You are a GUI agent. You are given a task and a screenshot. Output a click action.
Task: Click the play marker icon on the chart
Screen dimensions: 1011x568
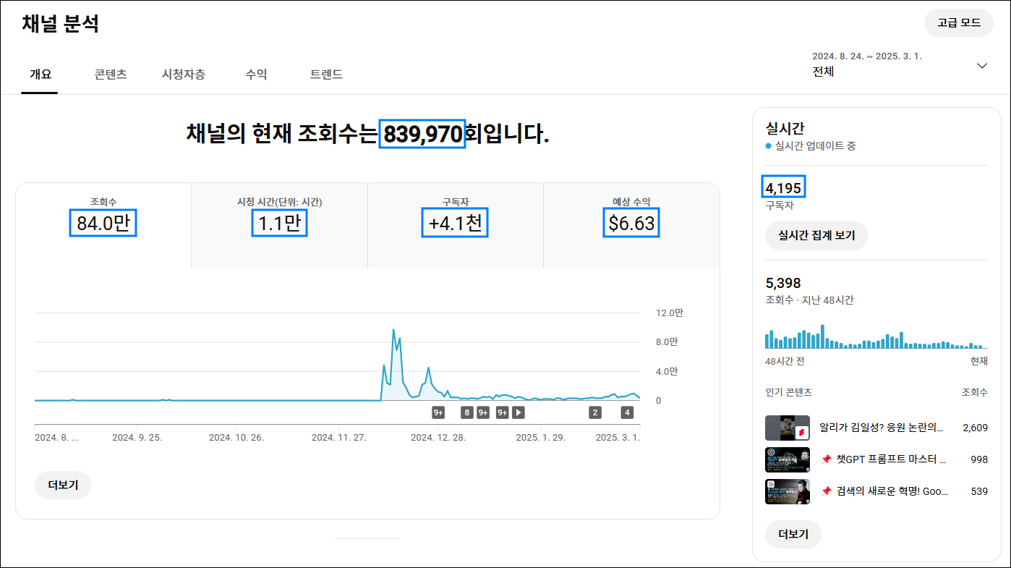pos(519,412)
